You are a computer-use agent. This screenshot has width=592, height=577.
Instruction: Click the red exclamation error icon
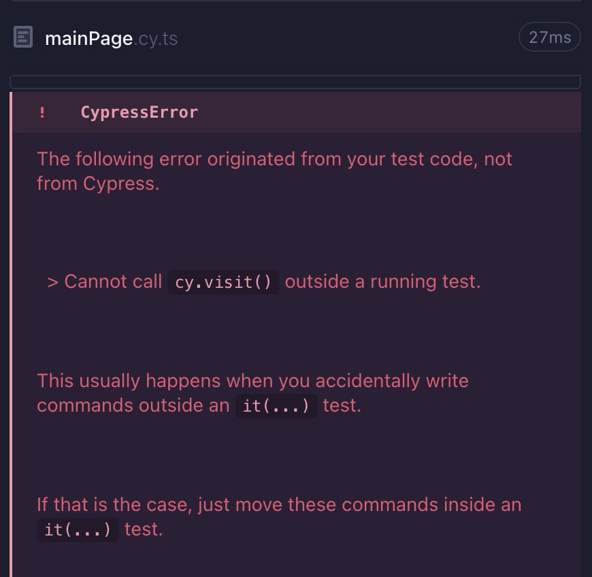[x=42, y=112]
